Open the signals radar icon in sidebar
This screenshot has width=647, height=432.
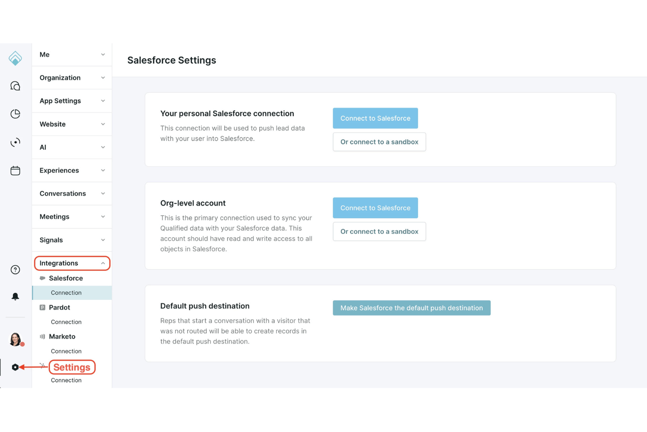click(15, 142)
